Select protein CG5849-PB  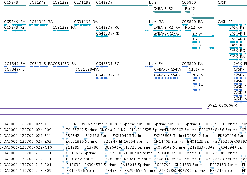[x=15, y=69]
